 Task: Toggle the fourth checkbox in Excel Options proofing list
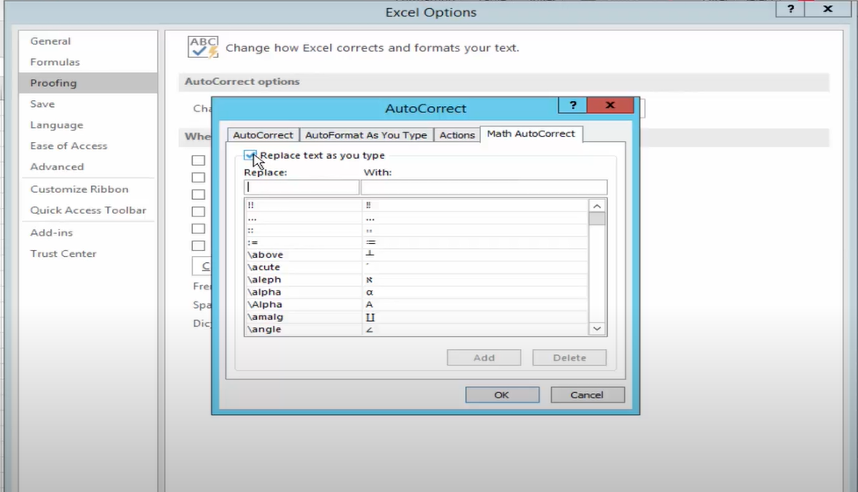198,211
